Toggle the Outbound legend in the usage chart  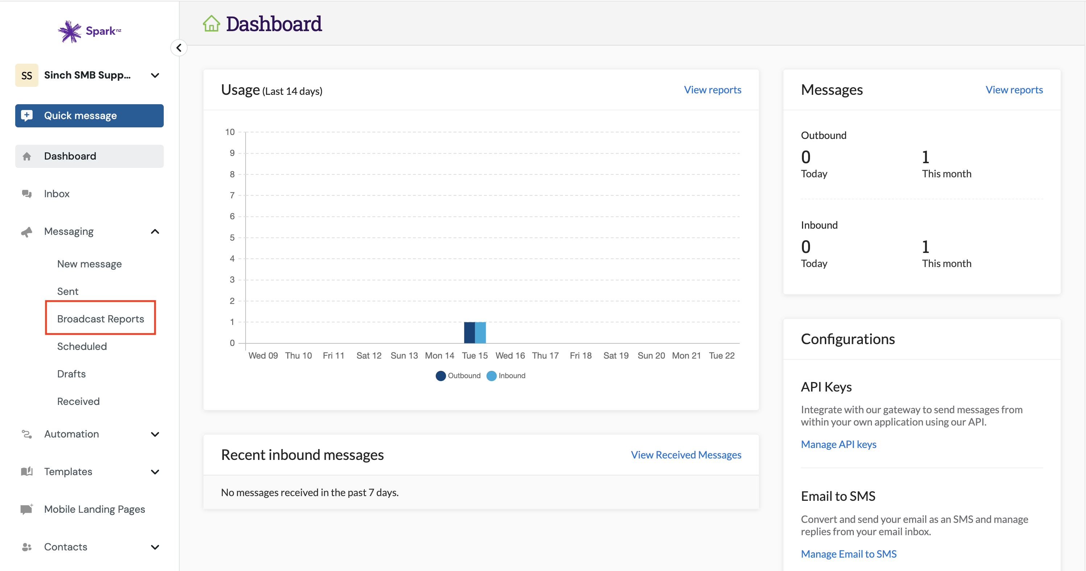click(x=458, y=376)
